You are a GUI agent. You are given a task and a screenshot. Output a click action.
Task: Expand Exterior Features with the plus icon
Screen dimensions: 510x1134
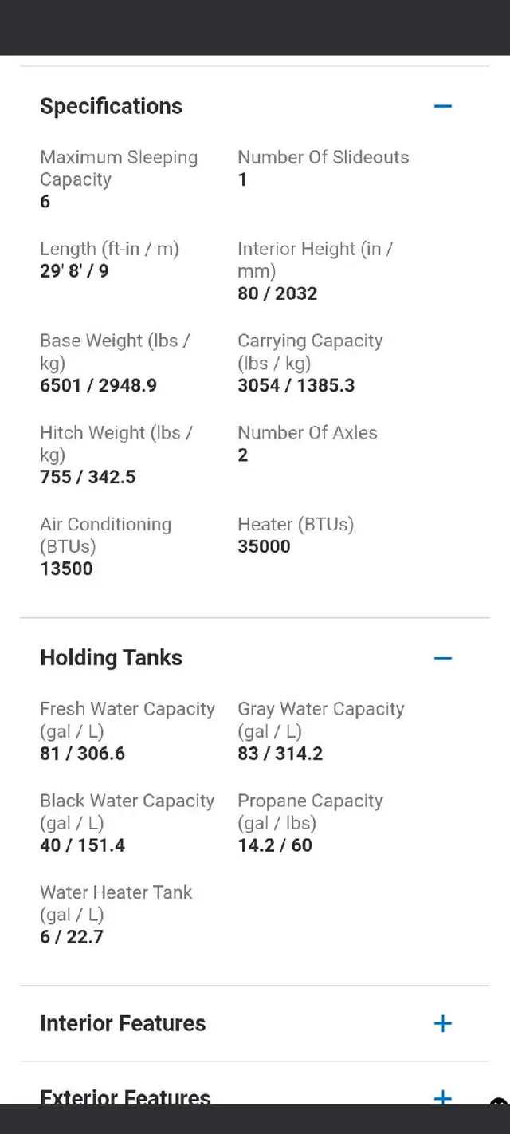coord(443,1097)
